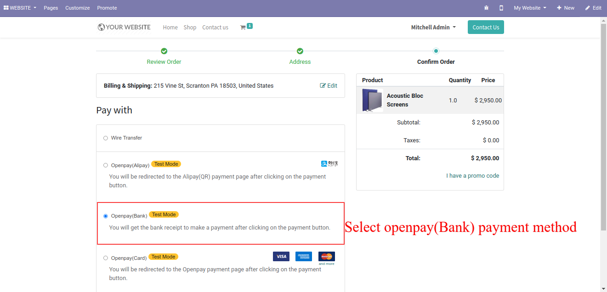Viewport: 607px width, 292px height.
Task: Click the Visa card logo
Action: [x=281, y=256]
